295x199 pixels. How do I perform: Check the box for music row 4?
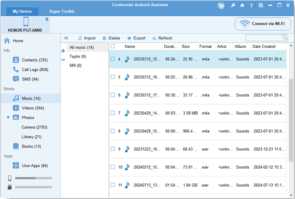(113, 59)
